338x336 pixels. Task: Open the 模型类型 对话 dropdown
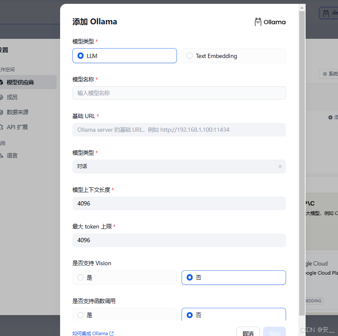[x=179, y=166]
